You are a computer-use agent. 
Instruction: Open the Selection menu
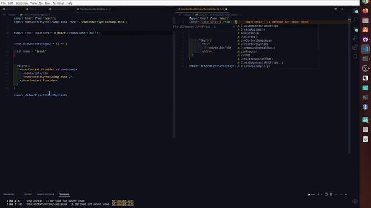(21, 3)
